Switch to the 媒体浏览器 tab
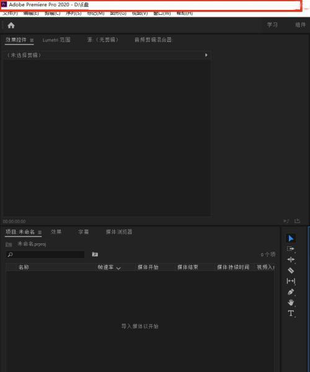This screenshot has height=372, width=310. 119,231
